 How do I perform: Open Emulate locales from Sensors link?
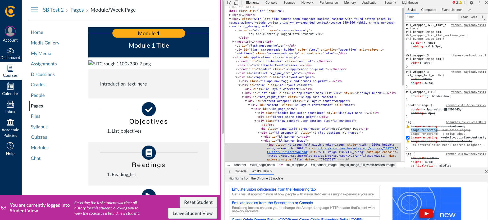272,203
